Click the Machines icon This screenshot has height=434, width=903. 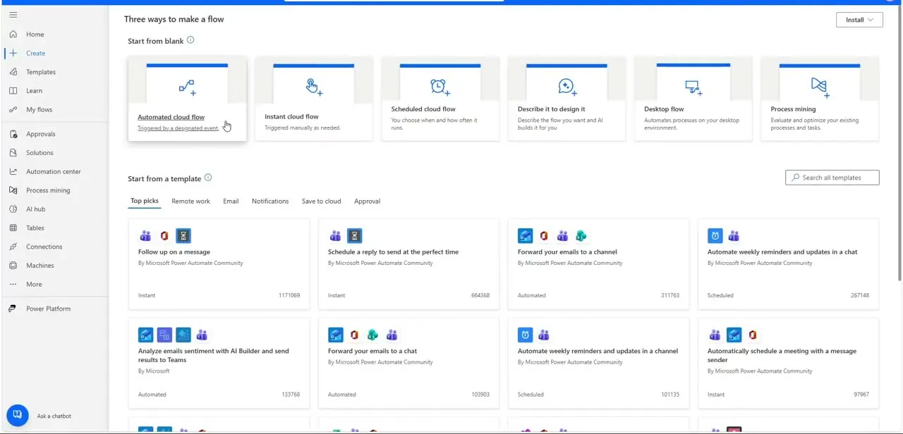click(x=13, y=266)
